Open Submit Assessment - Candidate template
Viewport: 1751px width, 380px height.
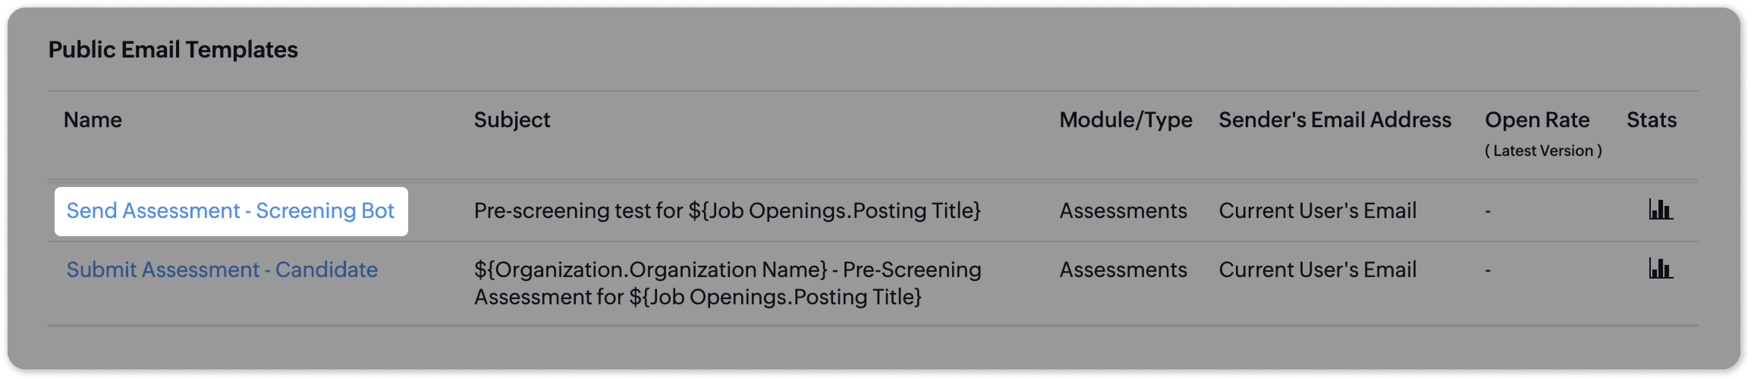point(222,270)
